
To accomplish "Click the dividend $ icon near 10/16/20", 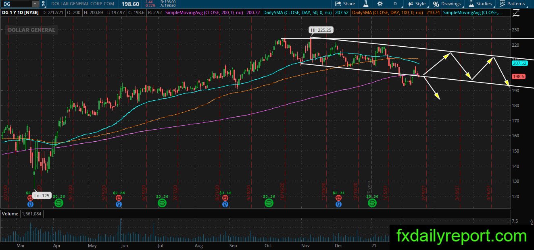I will pos(269,203).
